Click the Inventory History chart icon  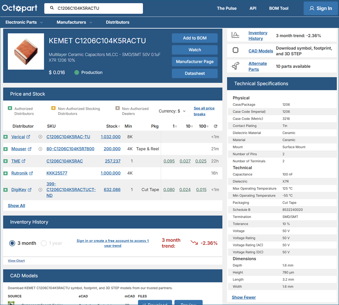click(x=235, y=35)
